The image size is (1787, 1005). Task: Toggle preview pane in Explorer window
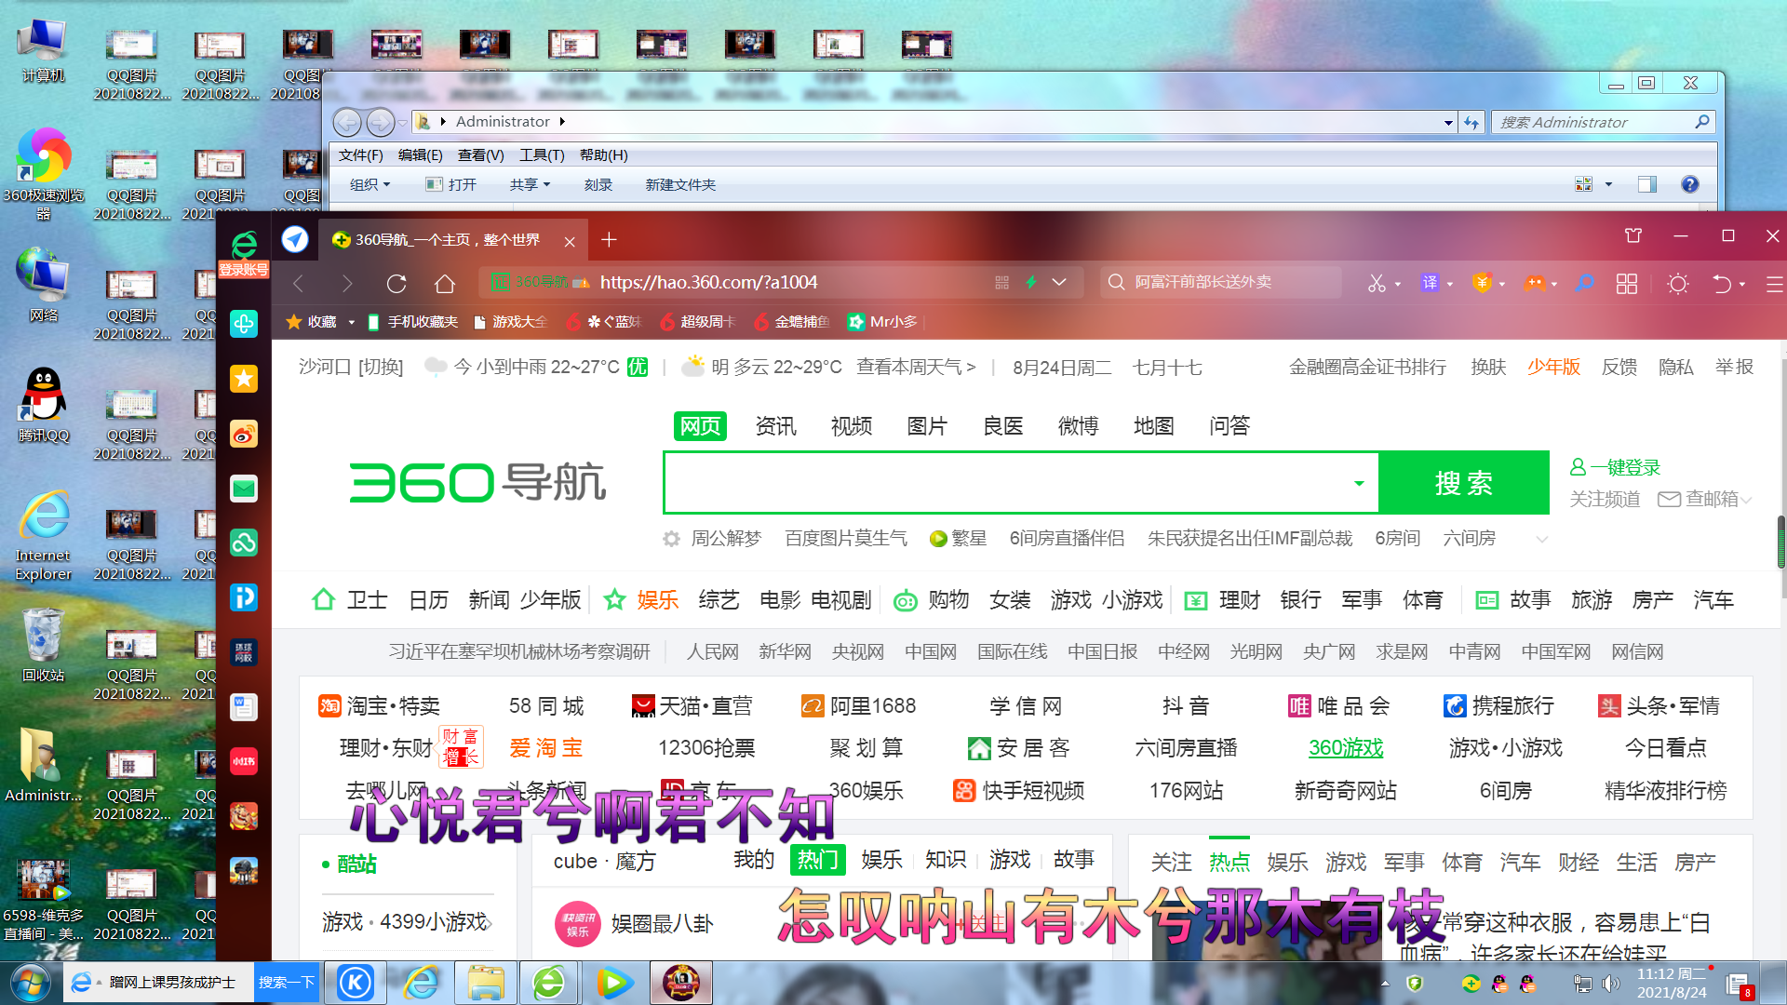coord(1647,184)
